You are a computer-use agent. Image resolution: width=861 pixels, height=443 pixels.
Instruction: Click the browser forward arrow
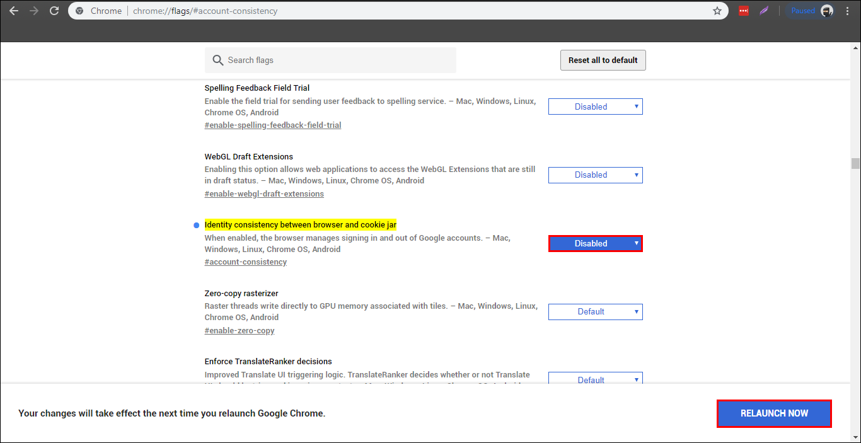(x=33, y=11)
